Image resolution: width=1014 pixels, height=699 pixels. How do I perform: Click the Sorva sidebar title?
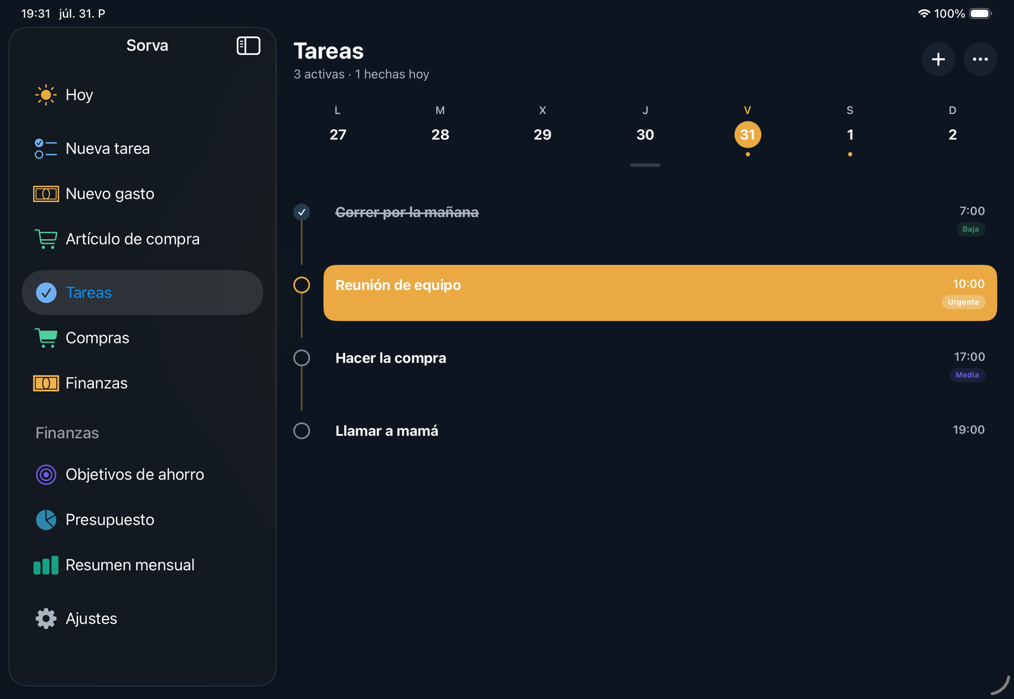point(147,46)
